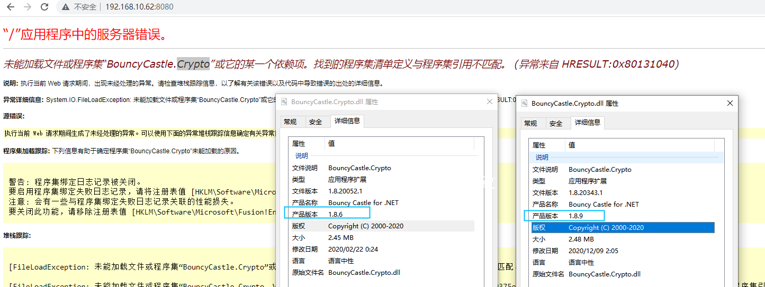765x287 pixels.
Task: Click the 说明 group header in the right dialog
Action: 542,158
